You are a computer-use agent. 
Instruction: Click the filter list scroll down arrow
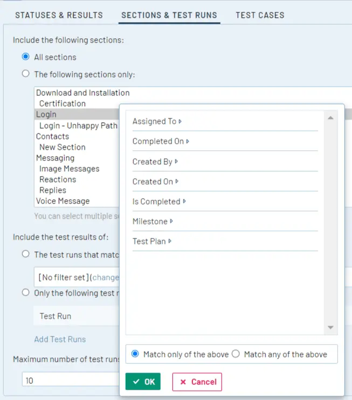[330, 327]
